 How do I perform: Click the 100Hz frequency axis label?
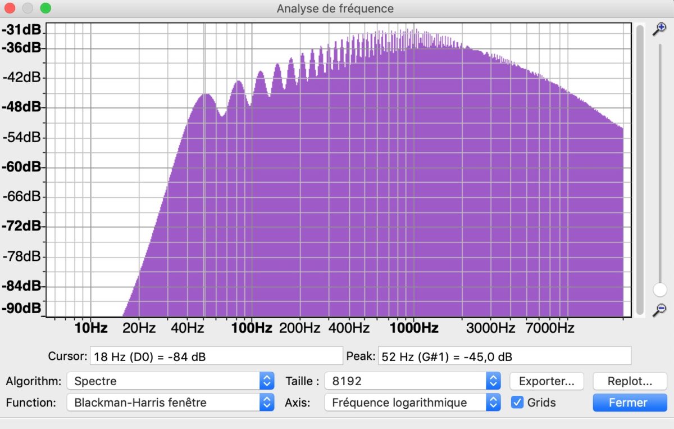[251, 328]
